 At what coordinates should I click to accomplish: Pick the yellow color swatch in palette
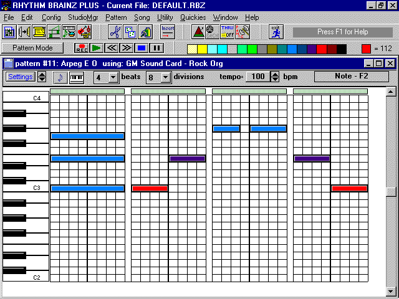pyautogui.click(x=203, y=49)
